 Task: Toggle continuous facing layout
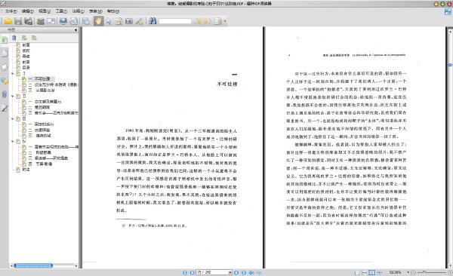[379, 272]
